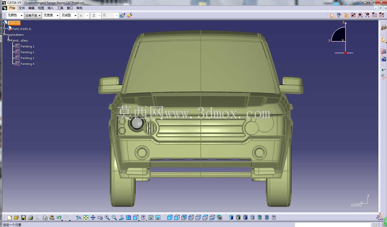
Task: Apply plain Shading render style
Action: click(x=231, y=217)
